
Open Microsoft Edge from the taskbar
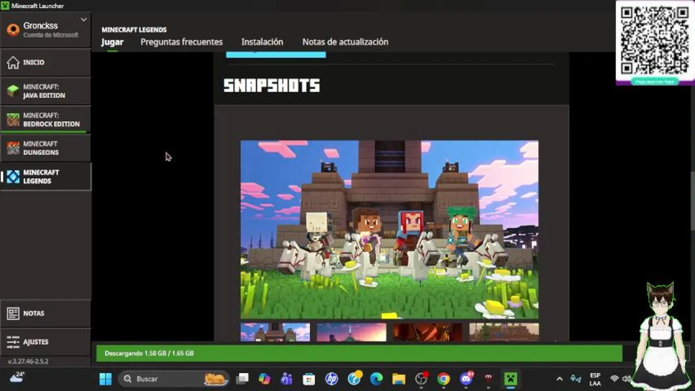coord(376,379)
